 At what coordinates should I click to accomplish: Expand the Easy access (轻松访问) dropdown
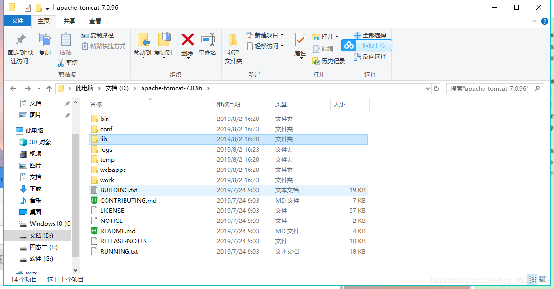tap(282, 46)
